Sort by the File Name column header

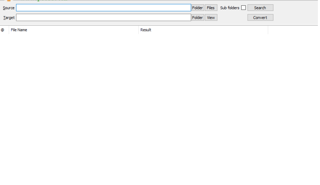tap(74, 30)
